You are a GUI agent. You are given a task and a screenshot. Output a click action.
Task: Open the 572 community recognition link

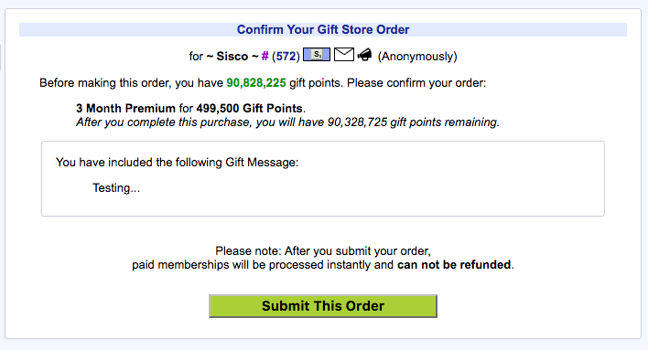tap(286, 56)
